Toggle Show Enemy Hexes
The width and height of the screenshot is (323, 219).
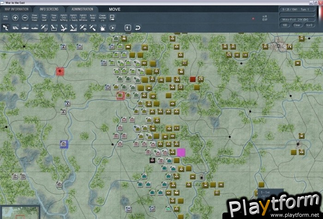35,18
